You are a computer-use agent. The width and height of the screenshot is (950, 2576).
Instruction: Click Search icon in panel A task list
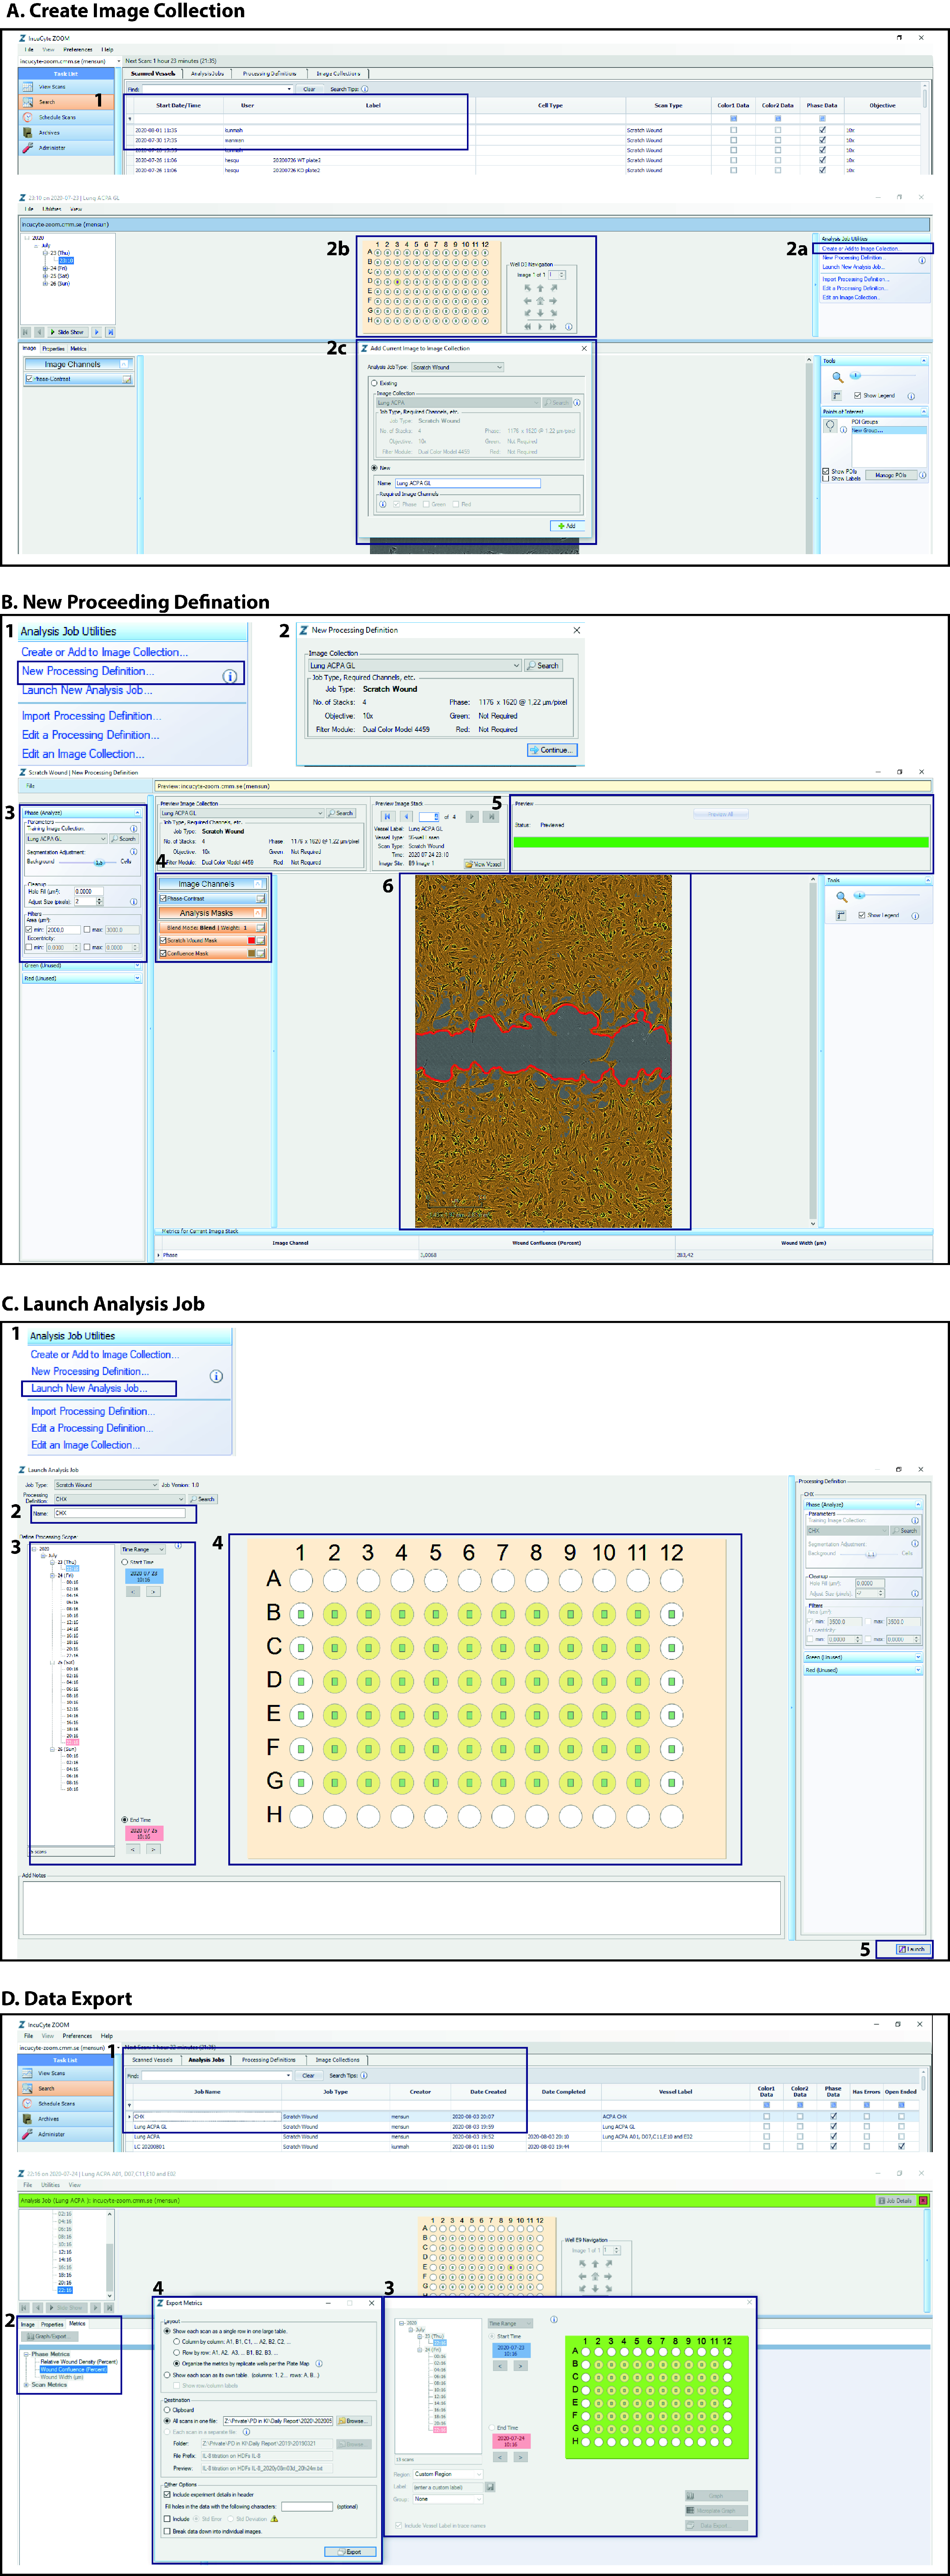pyautogui.click(x=28, y=102)
